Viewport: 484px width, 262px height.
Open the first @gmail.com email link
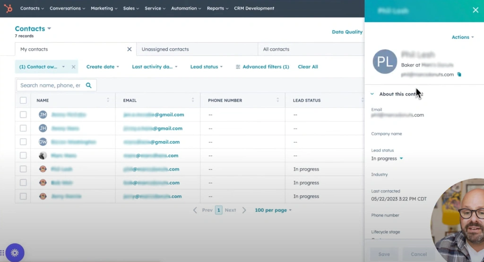154,114
